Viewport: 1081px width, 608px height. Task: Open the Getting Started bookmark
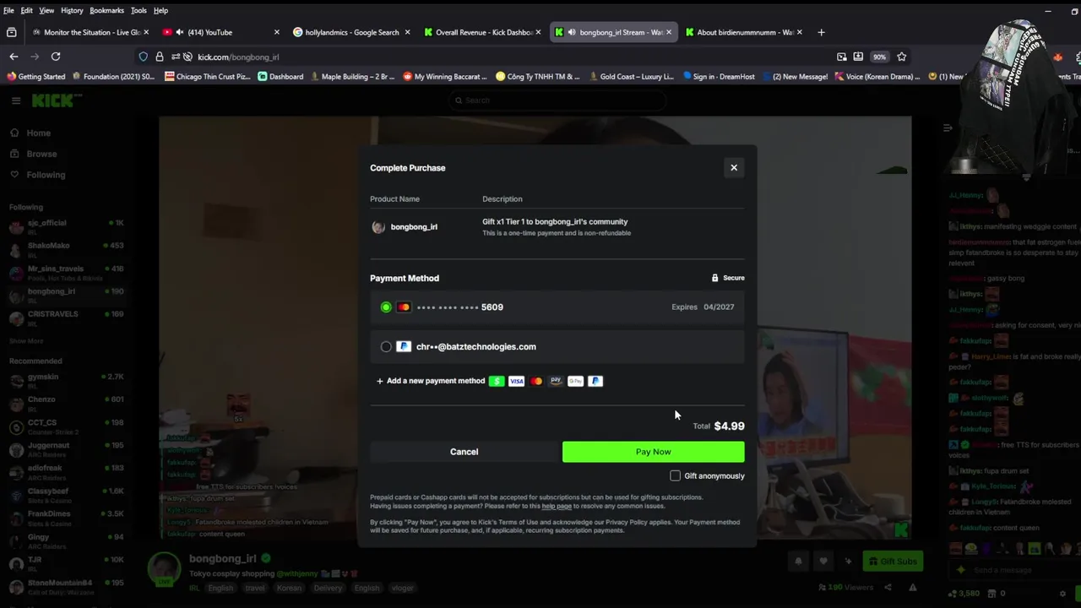(x=35, y=77)
